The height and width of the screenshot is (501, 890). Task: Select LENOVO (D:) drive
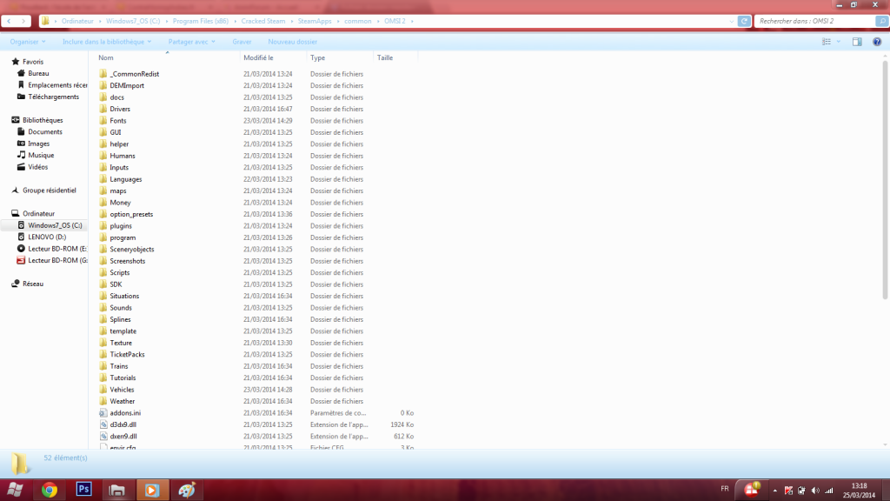point(47,237)
